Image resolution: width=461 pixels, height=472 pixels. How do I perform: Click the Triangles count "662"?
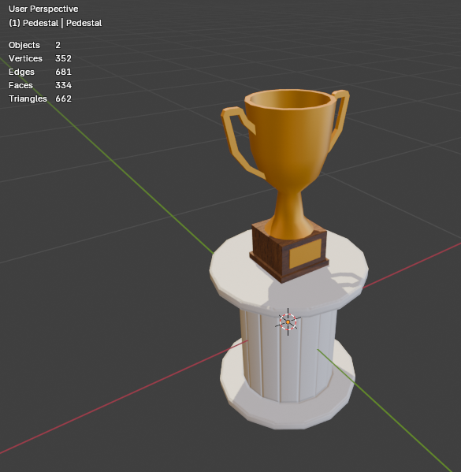(63, 98)
